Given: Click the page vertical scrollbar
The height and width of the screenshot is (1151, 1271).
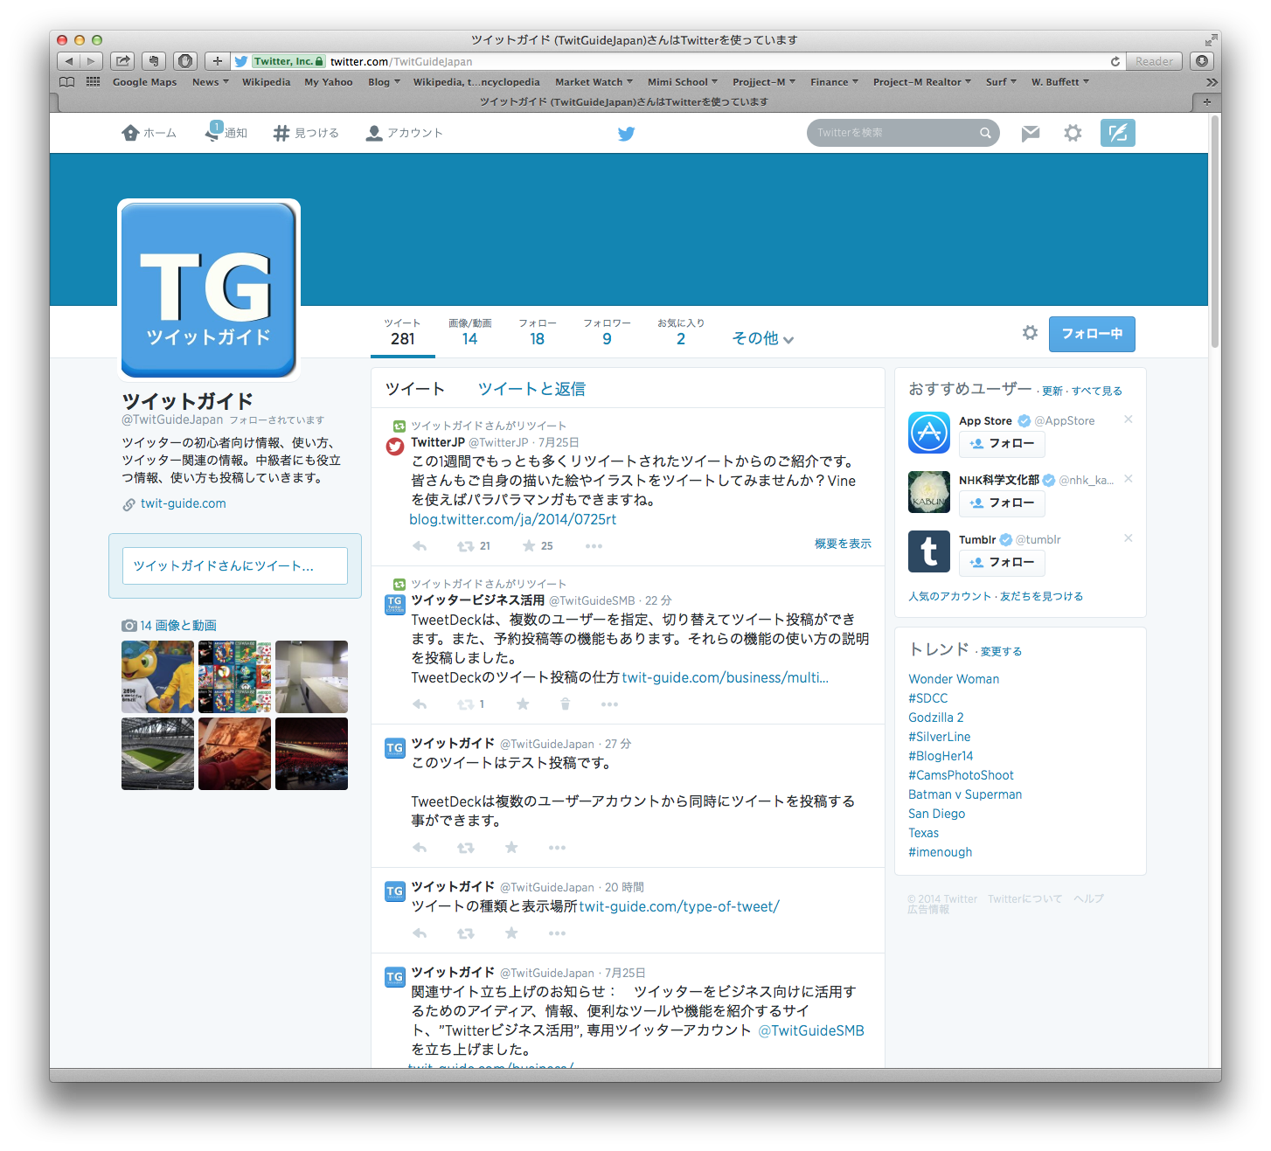Looking at the screenshot, I should pyautogui.click(x=1215, y=232).
